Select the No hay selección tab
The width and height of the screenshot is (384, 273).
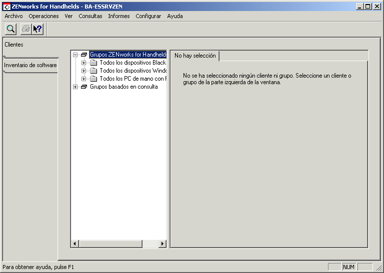tap(195, 56)
